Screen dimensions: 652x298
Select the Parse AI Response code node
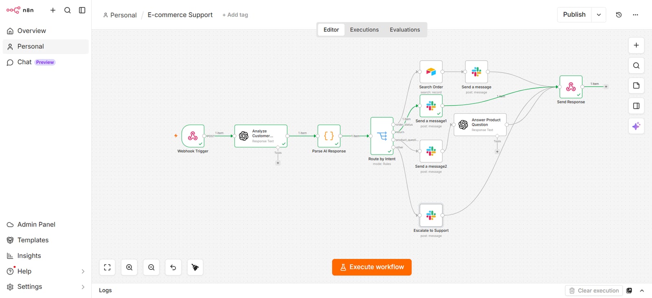tap(329, 136)
